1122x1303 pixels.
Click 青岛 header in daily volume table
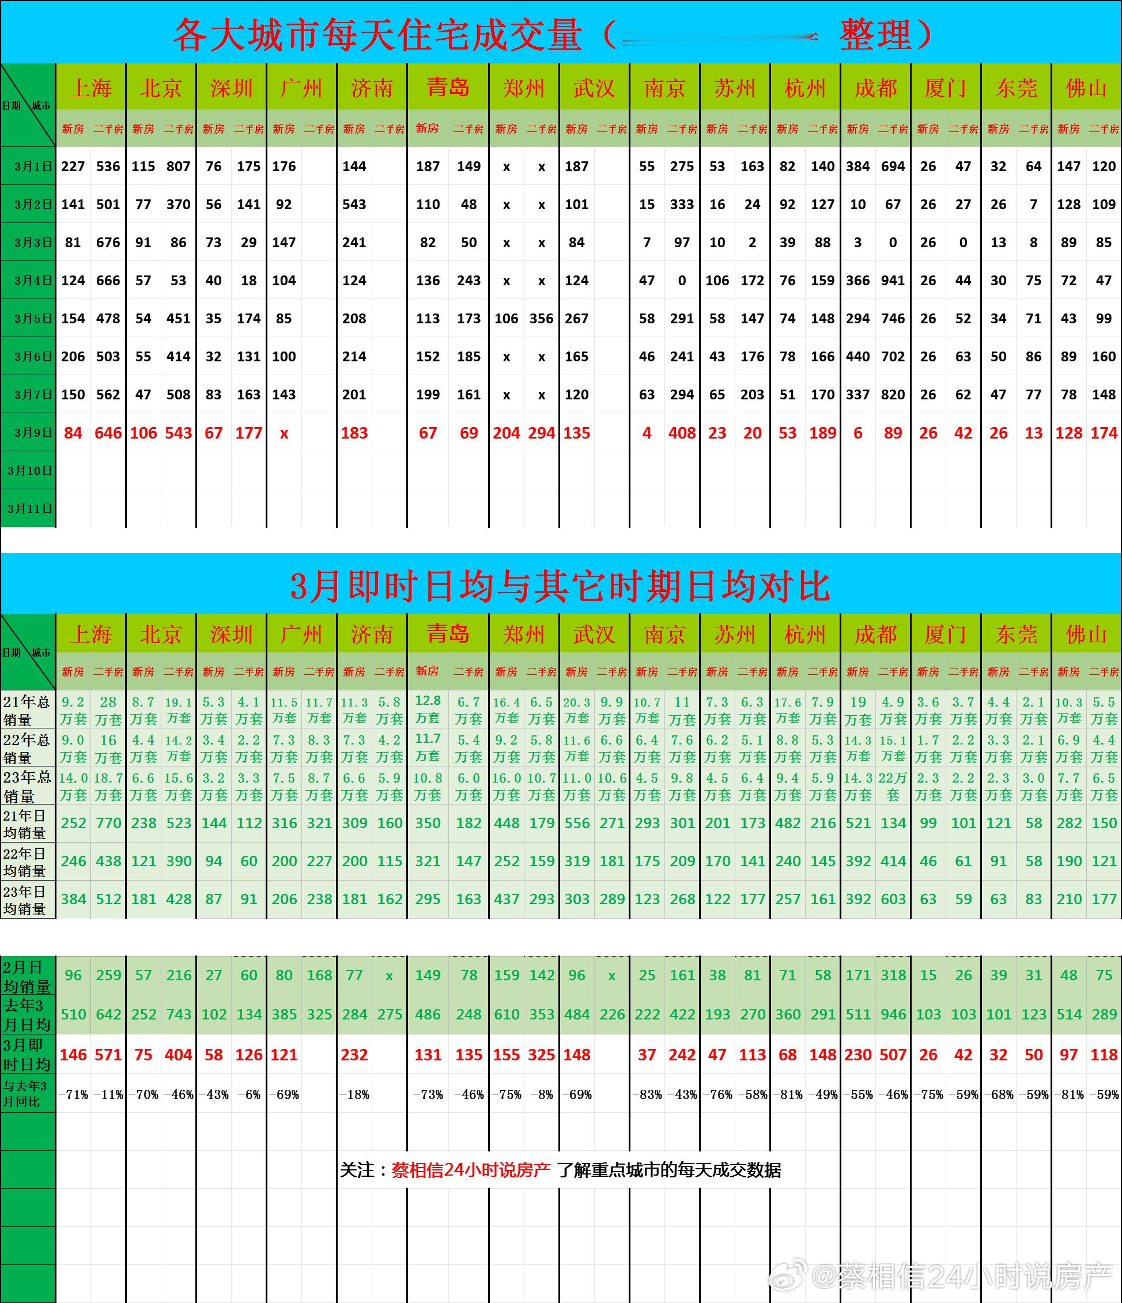coord(448,87)
